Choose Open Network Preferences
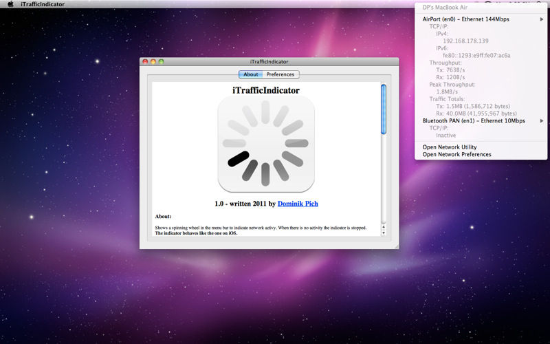The width and height of the screenshot is (550, 344). 456,154
